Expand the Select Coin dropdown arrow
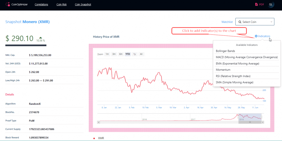 pyautogui.click(x=271, y=22)
